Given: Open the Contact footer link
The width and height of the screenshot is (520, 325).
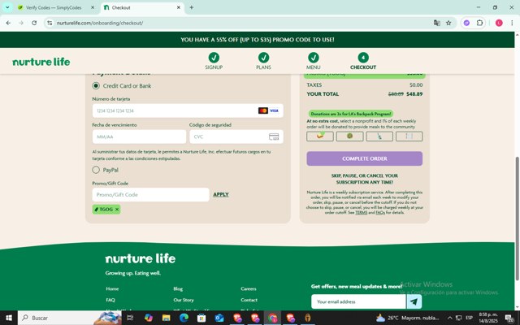Looking at the screenshot, I should tap(249, 300).
